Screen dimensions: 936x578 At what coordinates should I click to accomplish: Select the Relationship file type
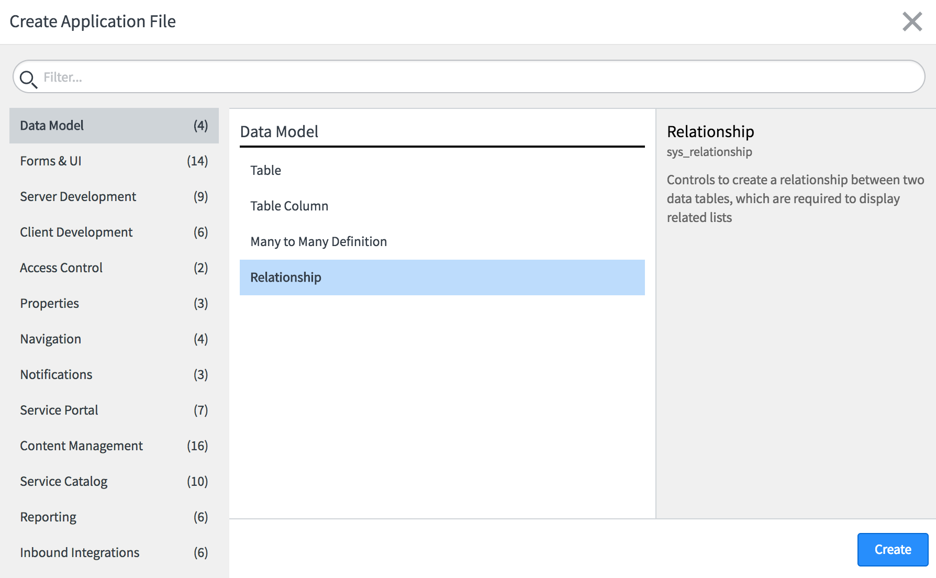pos(442,277)
